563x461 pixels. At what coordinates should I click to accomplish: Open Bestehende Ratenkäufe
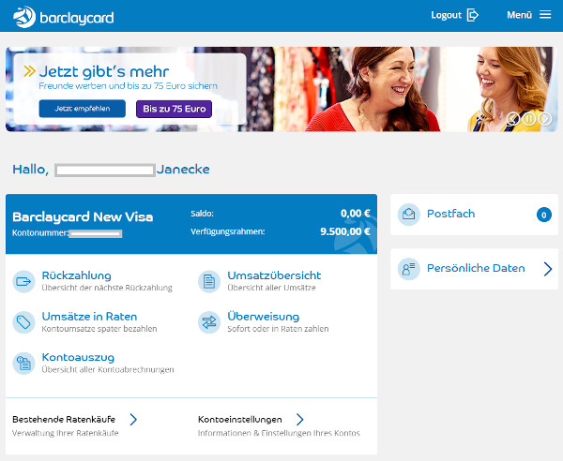[64, 419]
